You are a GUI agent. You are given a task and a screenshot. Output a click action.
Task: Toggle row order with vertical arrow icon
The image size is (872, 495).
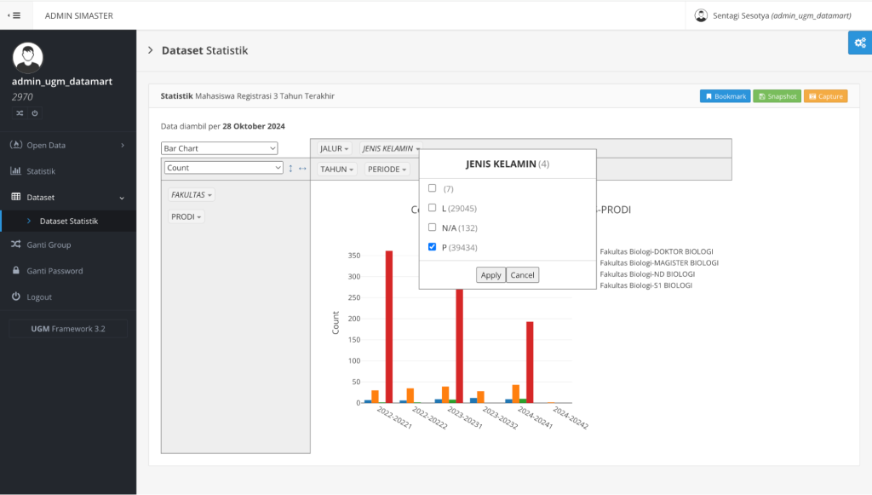[291, 169]
